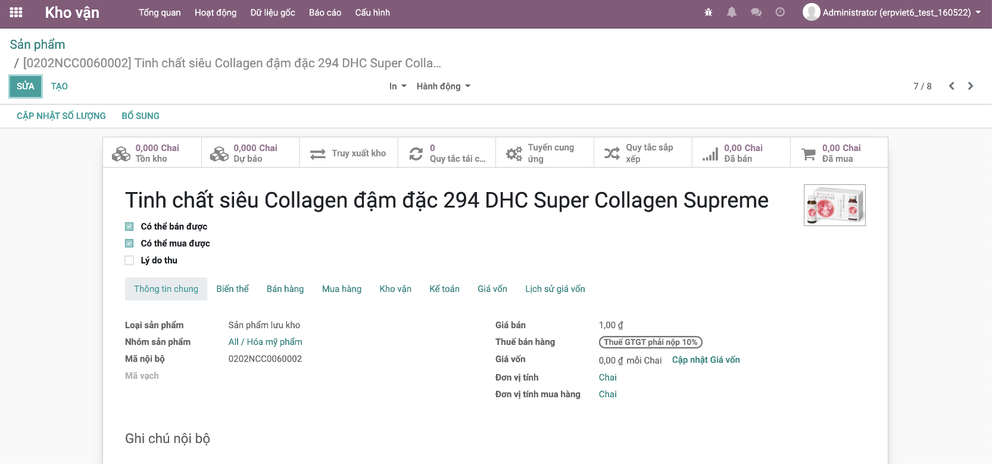992x465 pixels.
Task: Click Cập nhật Giá vốn link
Action: click(706, 360)
